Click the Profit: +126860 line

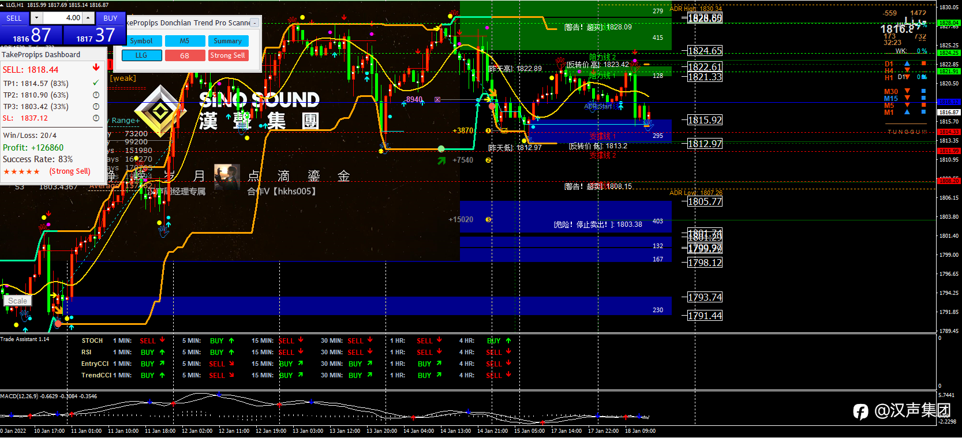[x=33, y=148]
